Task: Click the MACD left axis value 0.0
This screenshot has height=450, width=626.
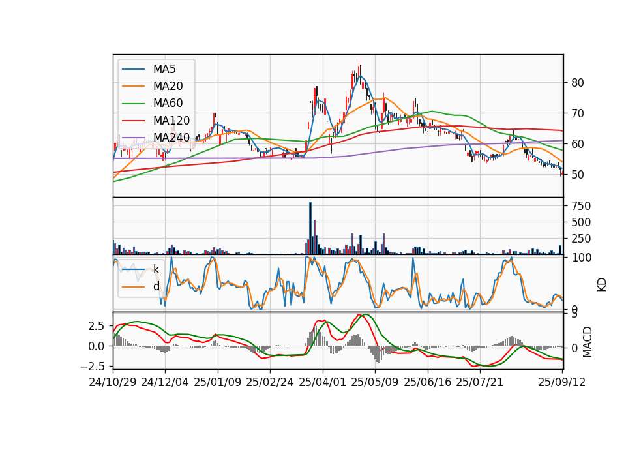Action: 97,346
